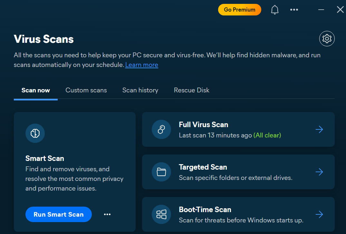The height and width of the screenshot is (234, 346).
Task: Follow the Learn more link
Action: pyautogui.click(x=142, y=65)
